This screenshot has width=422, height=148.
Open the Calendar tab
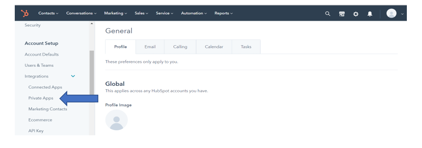[214, 47]
